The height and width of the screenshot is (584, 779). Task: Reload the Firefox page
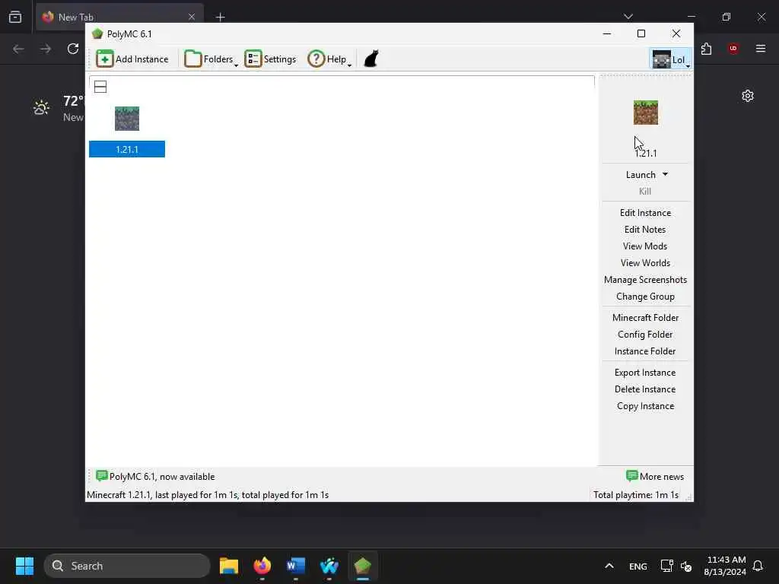coord(73,49)
